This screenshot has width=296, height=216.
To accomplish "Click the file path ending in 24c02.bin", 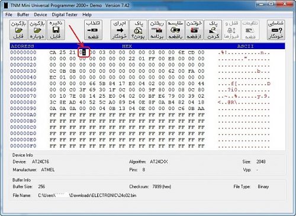I will 87,195.
